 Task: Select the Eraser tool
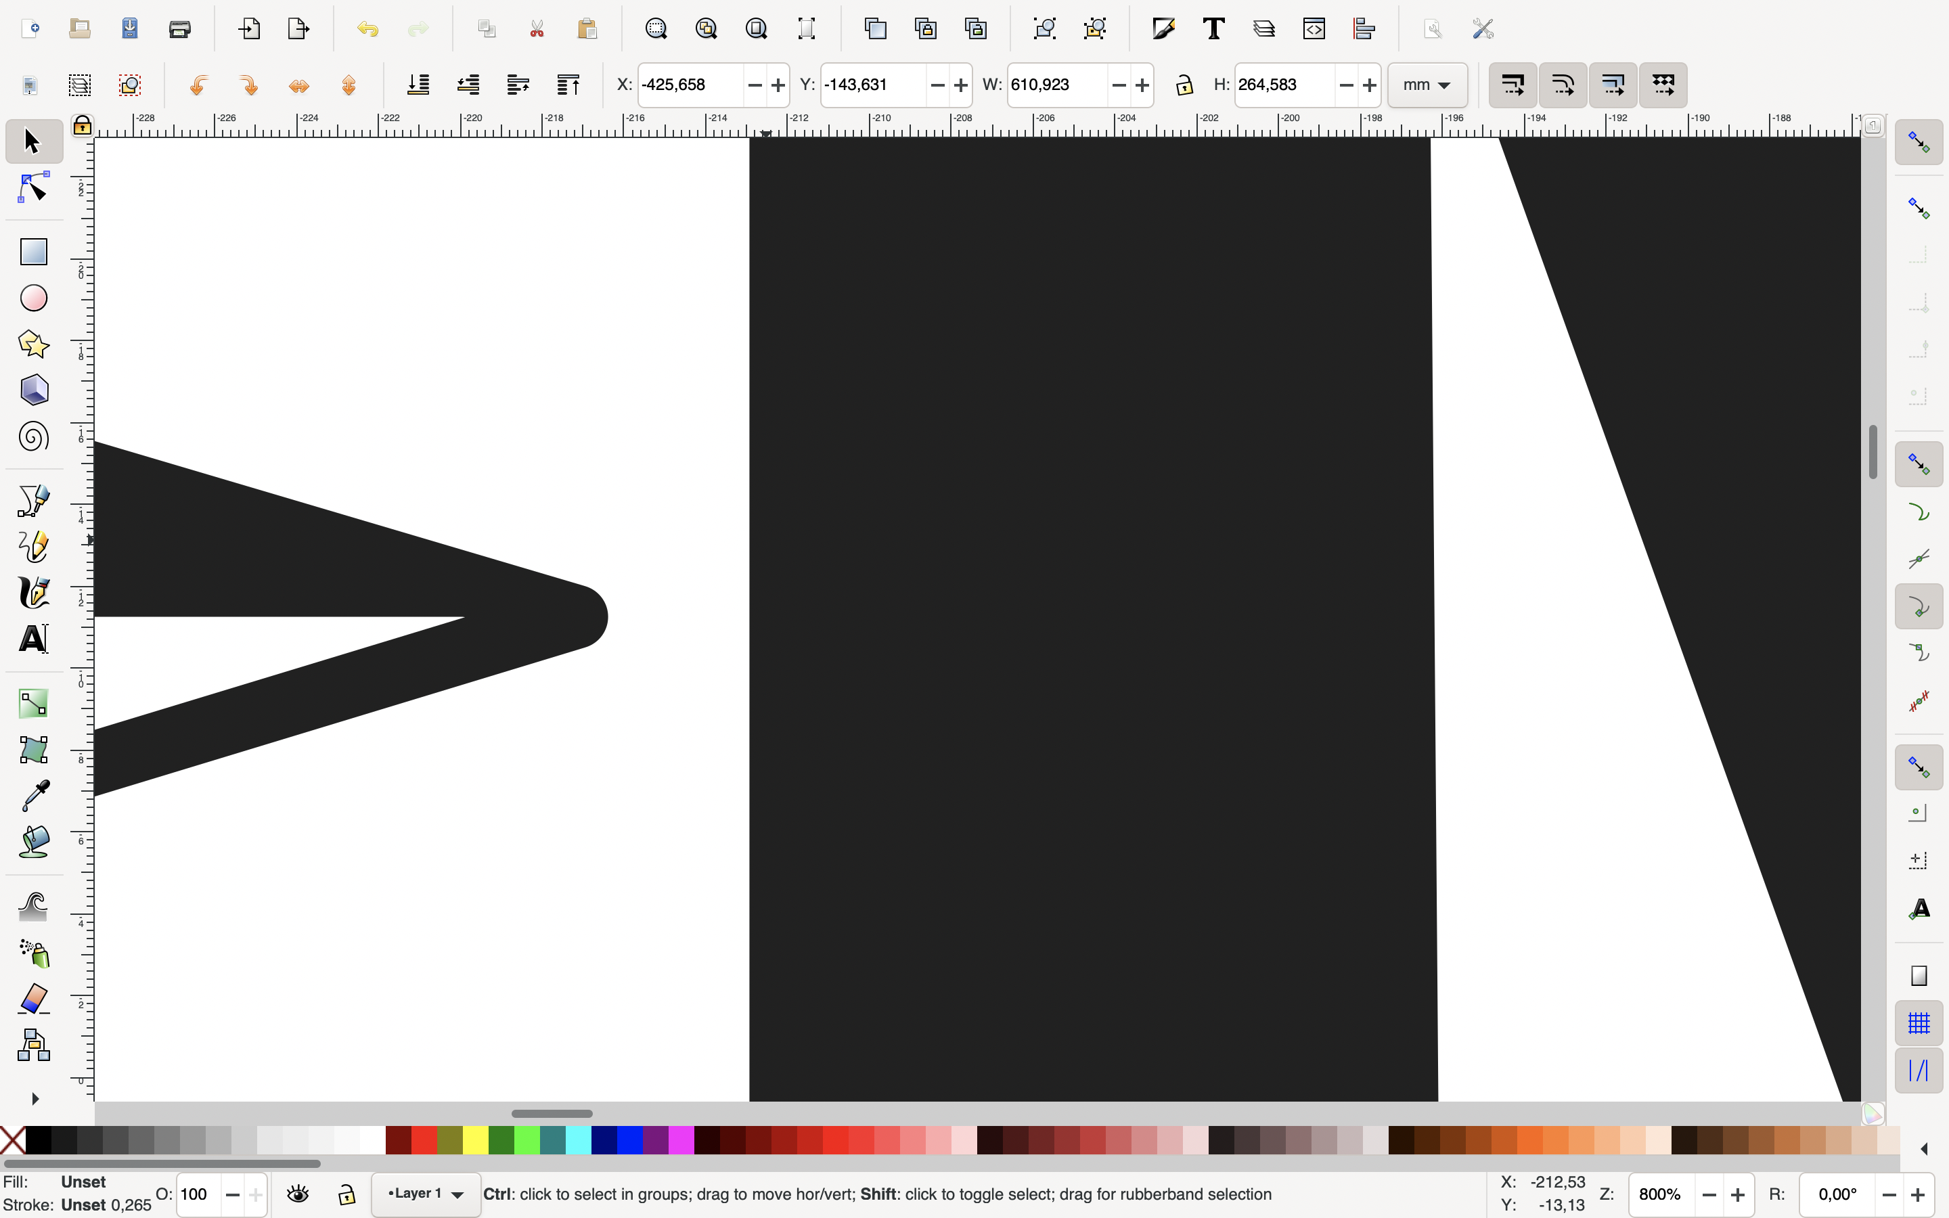33,999
